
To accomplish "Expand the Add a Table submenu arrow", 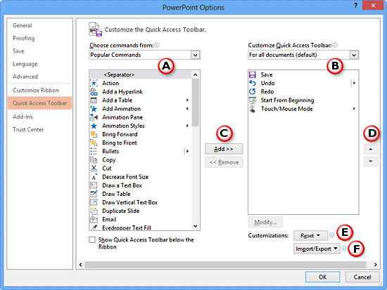I will [187, 100].
